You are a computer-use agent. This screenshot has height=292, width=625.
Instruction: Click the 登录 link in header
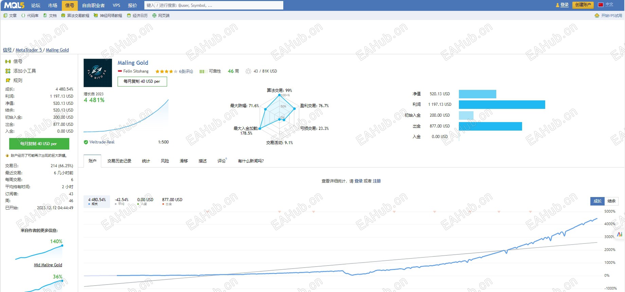565,5
